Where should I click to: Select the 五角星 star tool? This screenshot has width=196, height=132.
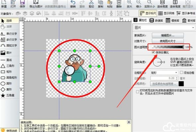(x=10, y=95)
